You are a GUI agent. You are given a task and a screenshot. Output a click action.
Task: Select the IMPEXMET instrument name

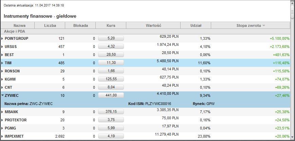point(14,136)
